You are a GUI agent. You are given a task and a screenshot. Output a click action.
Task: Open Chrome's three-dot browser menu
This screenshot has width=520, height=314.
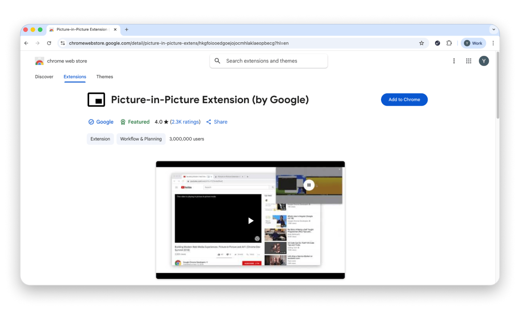point(493,43)
